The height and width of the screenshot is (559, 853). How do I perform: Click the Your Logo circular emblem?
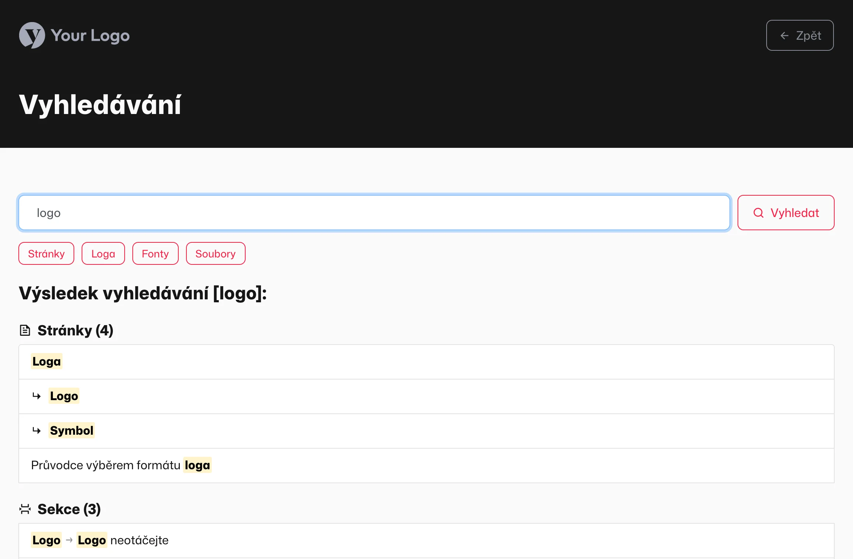(x=32, y=35)
